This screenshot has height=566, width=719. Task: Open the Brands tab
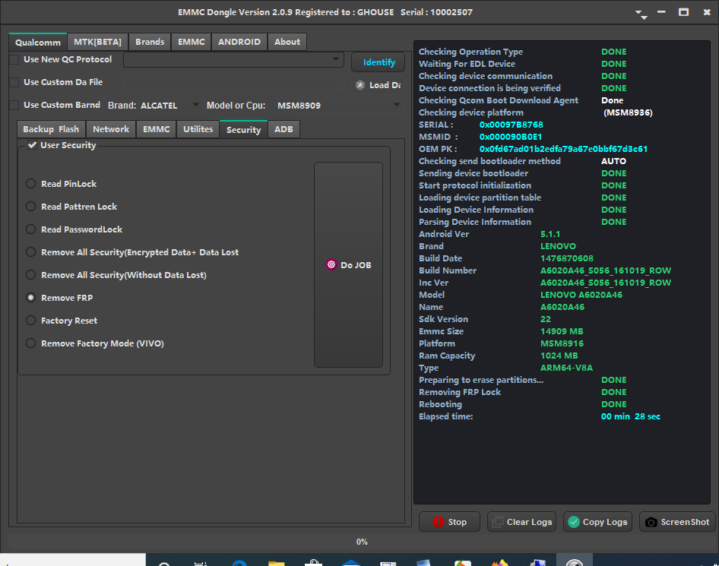click(x=150, y=42)
